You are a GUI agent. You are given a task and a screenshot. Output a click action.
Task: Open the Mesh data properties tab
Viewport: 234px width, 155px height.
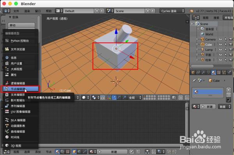[208, 72]
